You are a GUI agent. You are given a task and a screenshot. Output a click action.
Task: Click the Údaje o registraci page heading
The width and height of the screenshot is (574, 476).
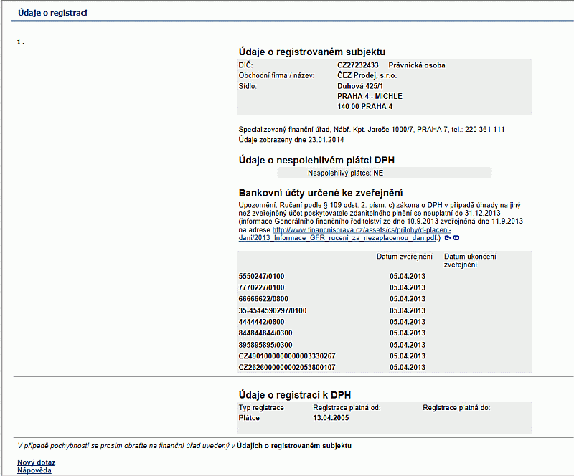(x=52, y=13)
